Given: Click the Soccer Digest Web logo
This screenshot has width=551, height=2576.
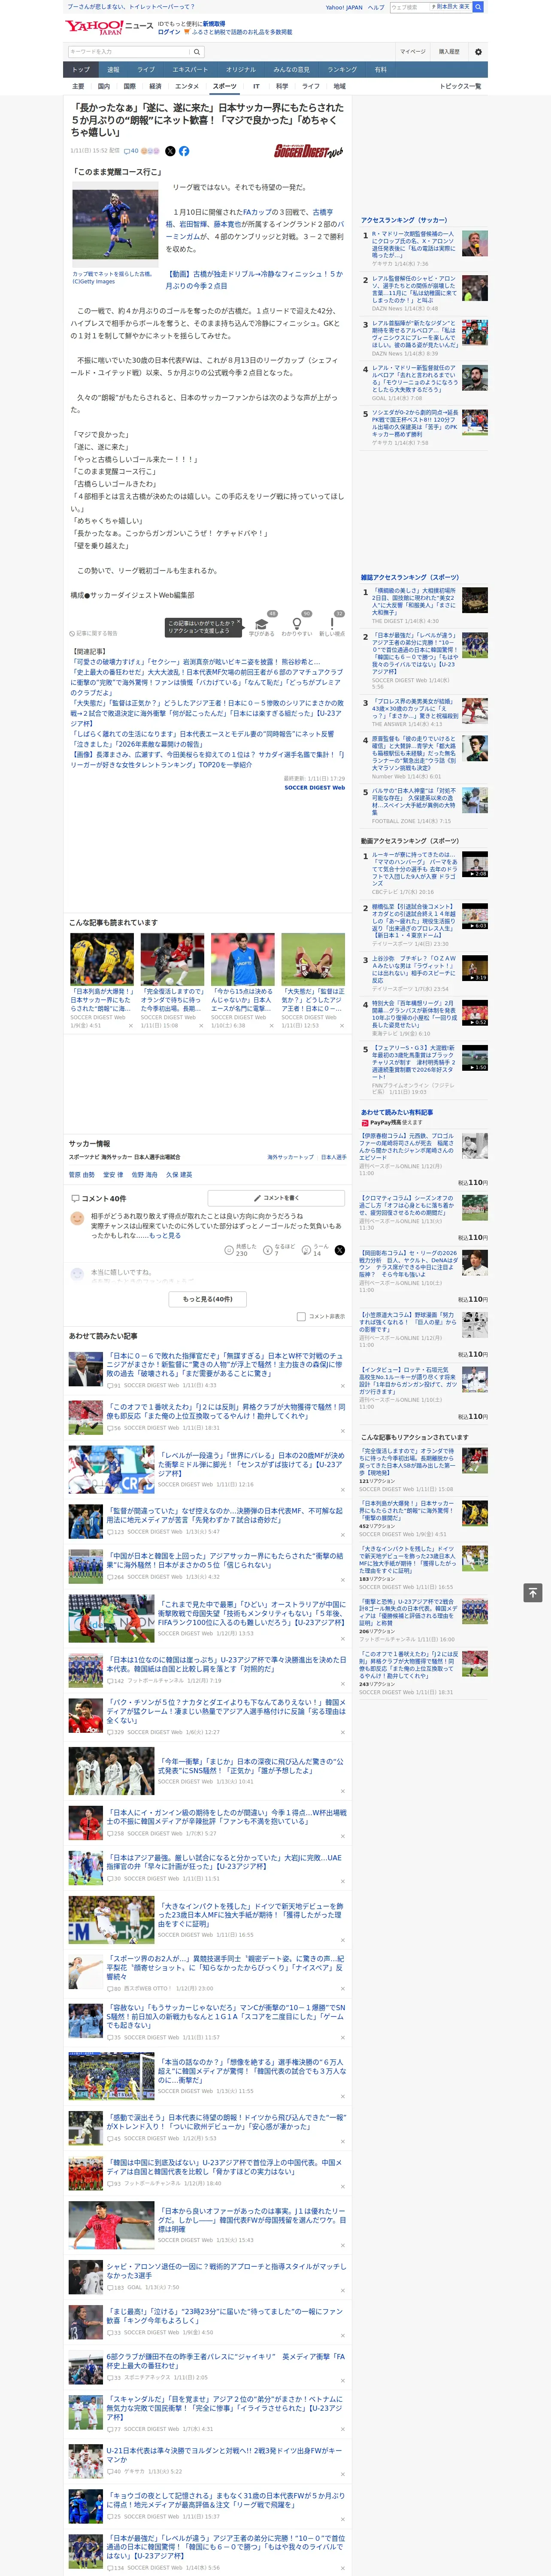Looking at the screenshot, I should coord(309,151).
